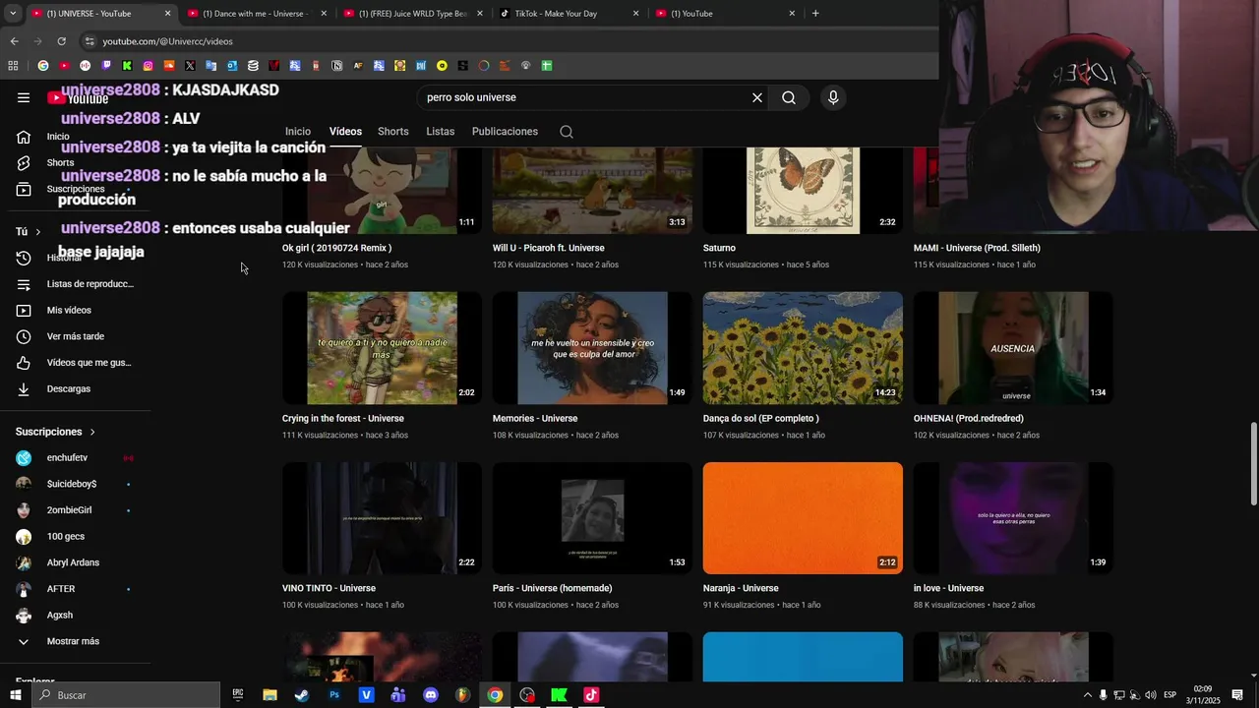The width and height of the screenshot is (1259, 708).
Task: Go to the Publicaciones tab
Action: [x=505, y=132]
